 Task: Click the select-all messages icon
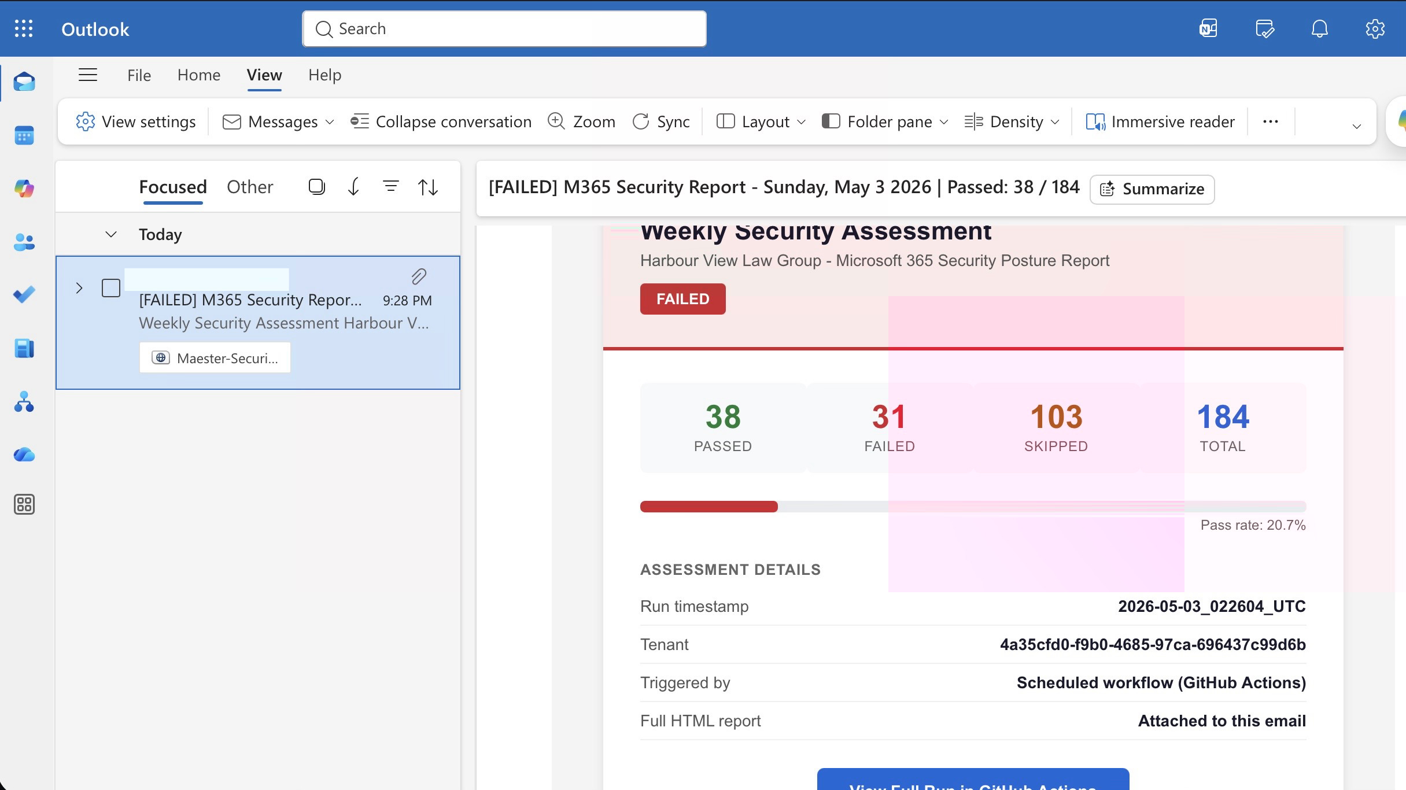(316, 186)
